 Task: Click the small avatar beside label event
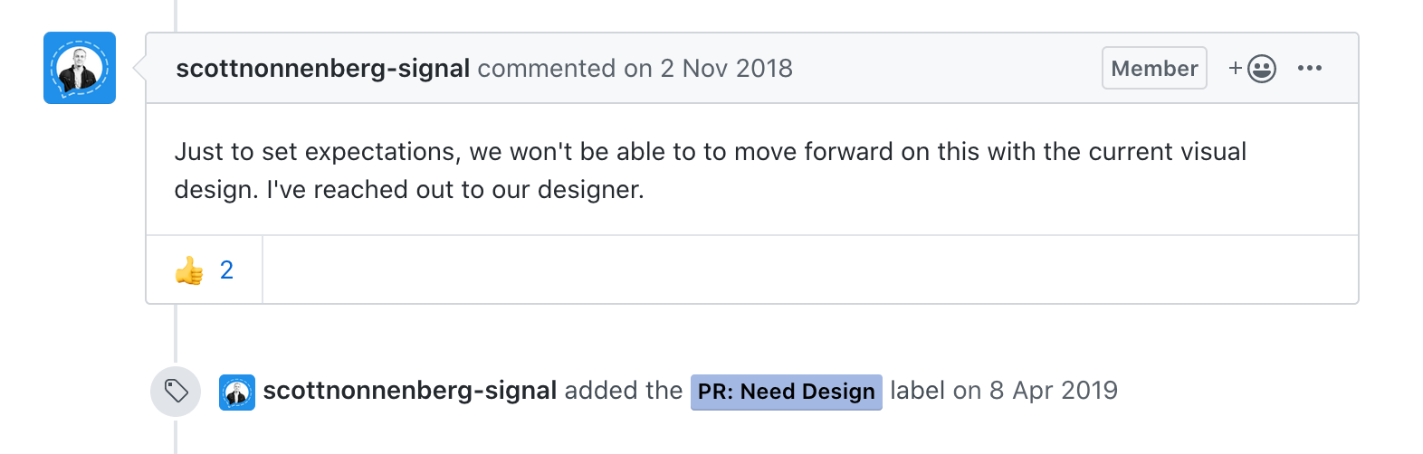tap(237, 393)
